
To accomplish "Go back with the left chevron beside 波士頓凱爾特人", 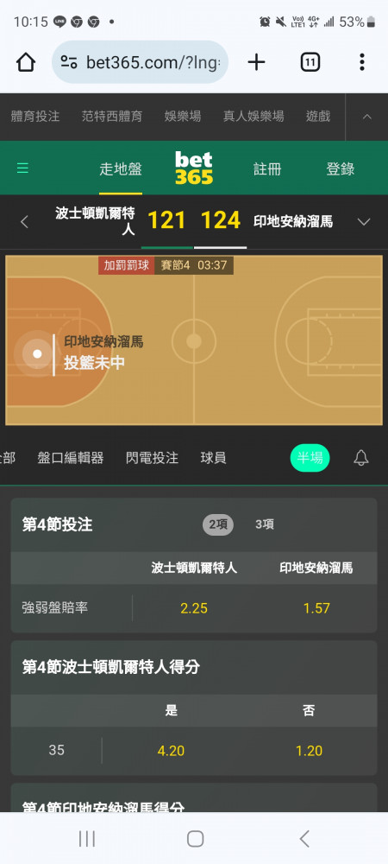I will pyautogui.click(x=24, y=222).
